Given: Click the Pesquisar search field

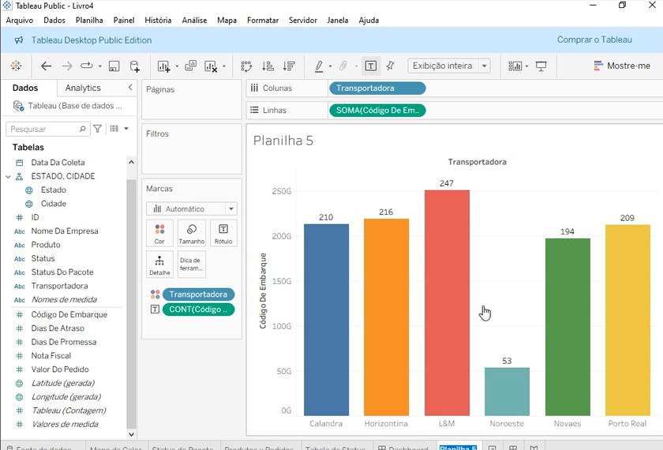Looking at the screenshot, I should [x=43, y=129].
